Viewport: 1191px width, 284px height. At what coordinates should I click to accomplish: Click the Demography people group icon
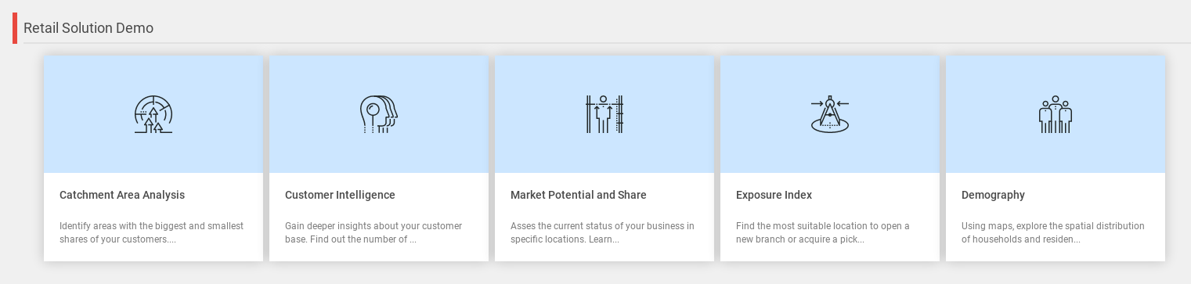tap(1056, 114)
